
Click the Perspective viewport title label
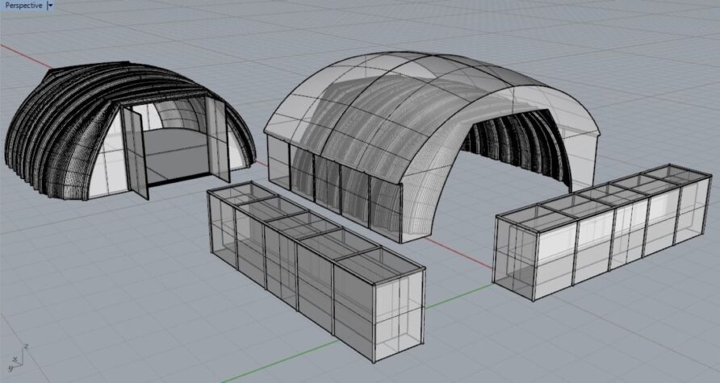(x=23, y=6)
